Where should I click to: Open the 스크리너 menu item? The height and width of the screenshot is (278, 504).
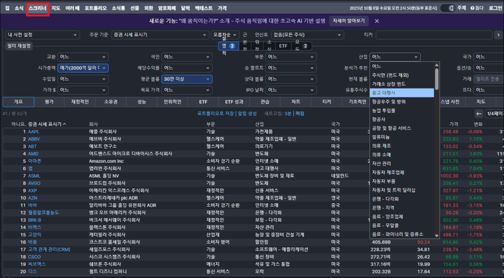coord(38,8)
